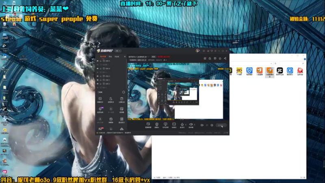Viewport: 325px width, 183px height.
Task: Add a scene with the plus button
Action: (125, 57)
